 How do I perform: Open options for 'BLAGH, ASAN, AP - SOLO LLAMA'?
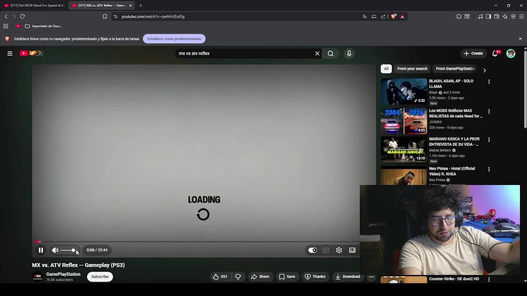(489, 82)
